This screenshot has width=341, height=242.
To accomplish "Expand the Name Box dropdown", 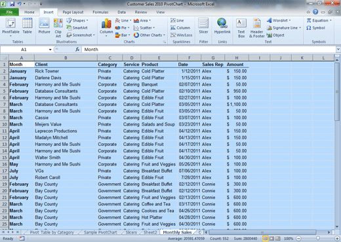I will pyautogui.click(x=50, y=50).
